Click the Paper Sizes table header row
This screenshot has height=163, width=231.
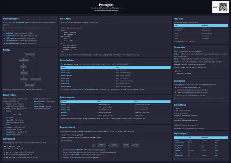201,25
